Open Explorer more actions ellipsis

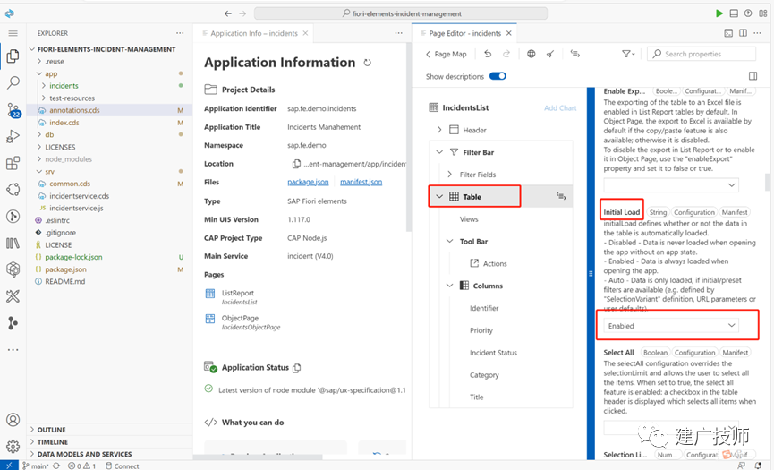180,33
